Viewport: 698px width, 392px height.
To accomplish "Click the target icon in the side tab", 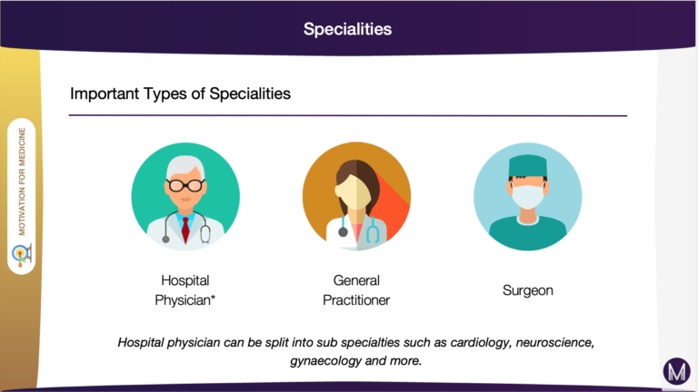I will pos(22,255).
